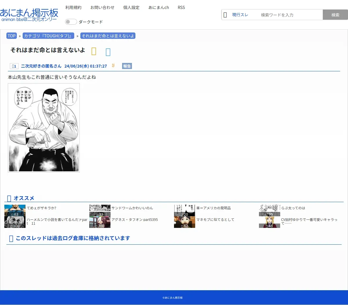Open thread サンドワームかわいいのん
The image size is (348, 305).
tap(132, 208)
